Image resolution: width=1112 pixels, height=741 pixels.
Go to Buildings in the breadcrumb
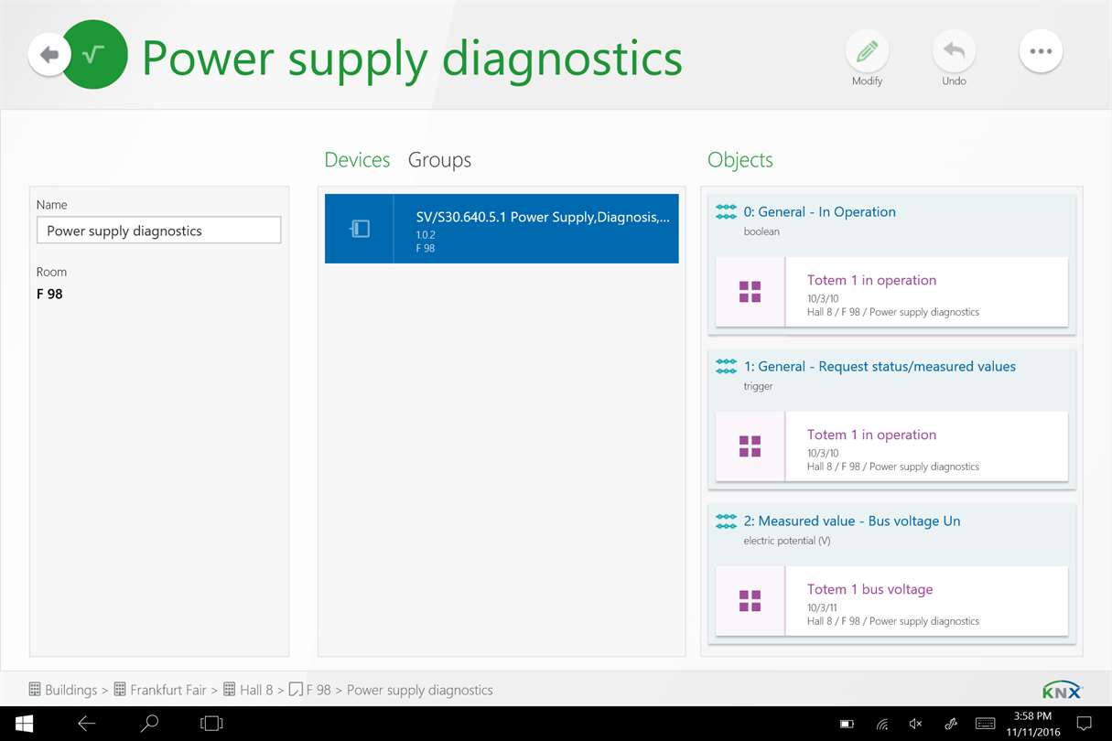click(x=62, y=690)
